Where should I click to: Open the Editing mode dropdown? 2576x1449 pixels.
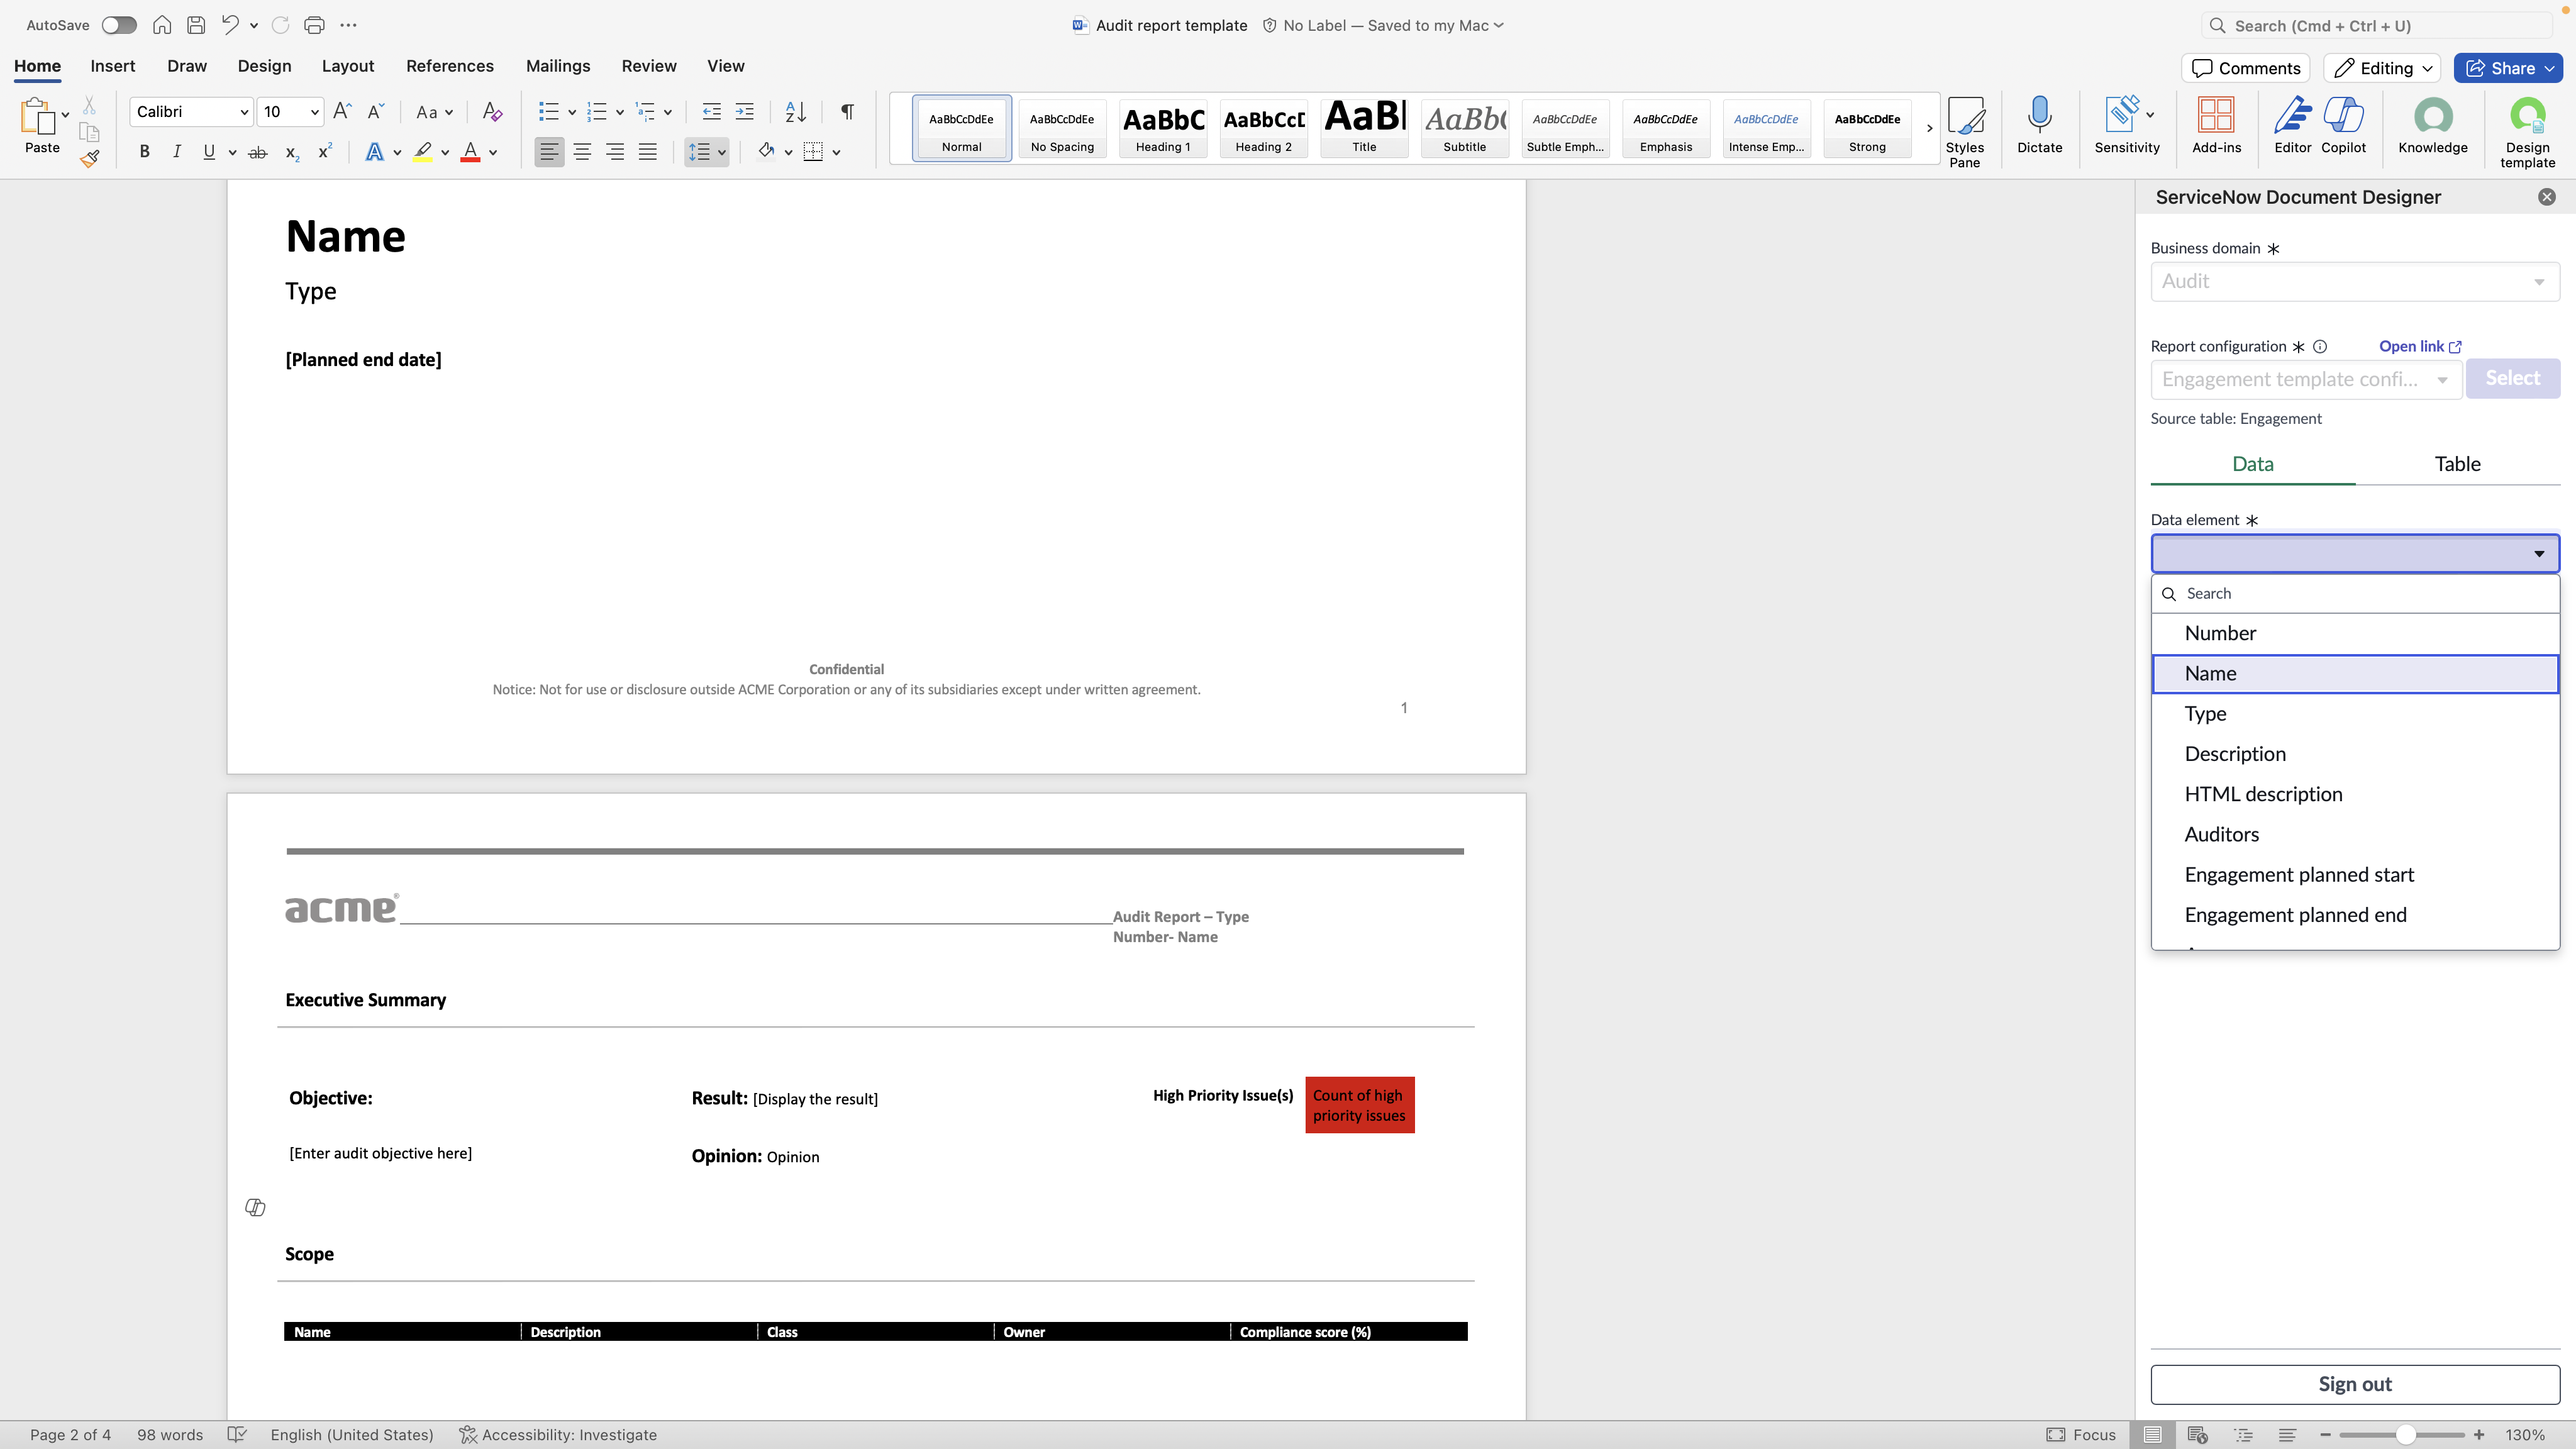[2382, 68]
